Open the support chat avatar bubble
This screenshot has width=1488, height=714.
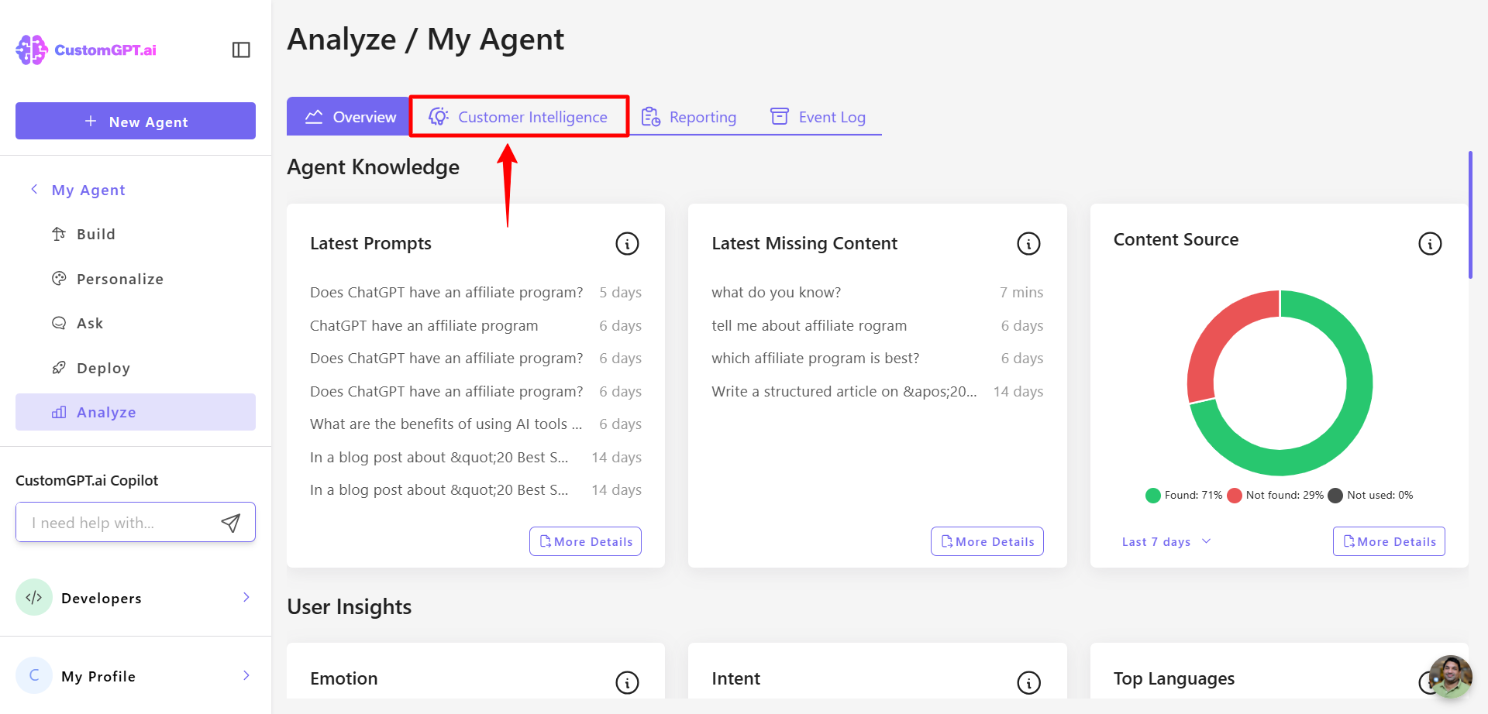[1451, 676]
